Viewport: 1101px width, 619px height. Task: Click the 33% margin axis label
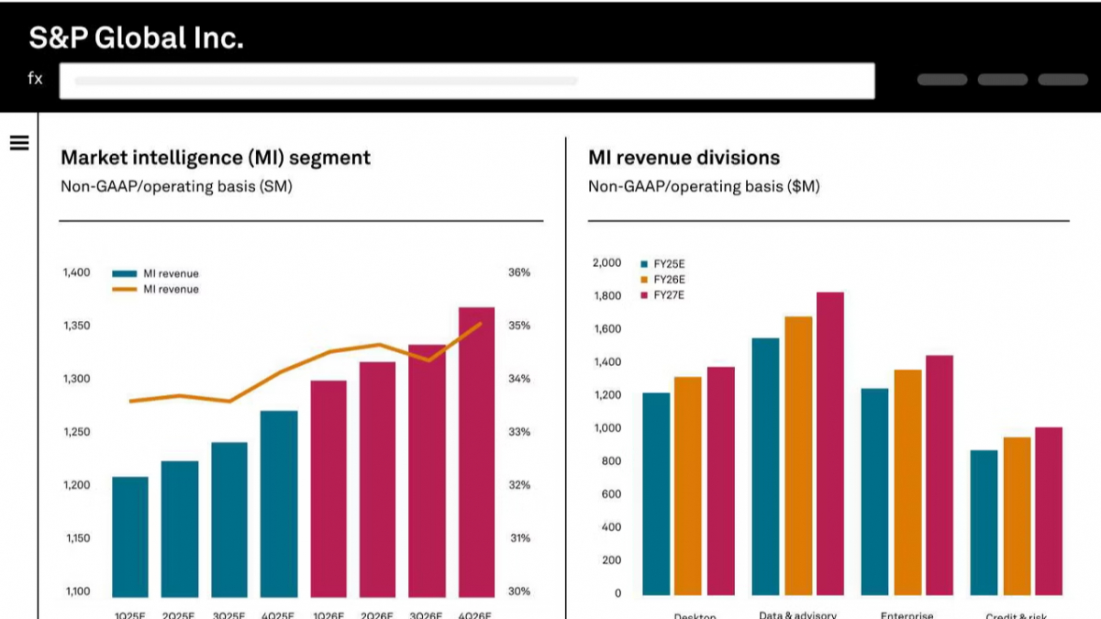[519, 432]
